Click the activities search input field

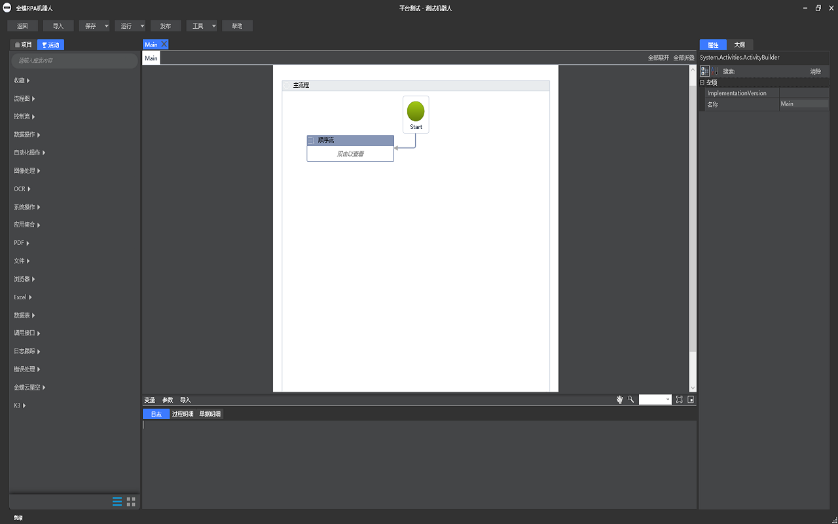point(75,60)
